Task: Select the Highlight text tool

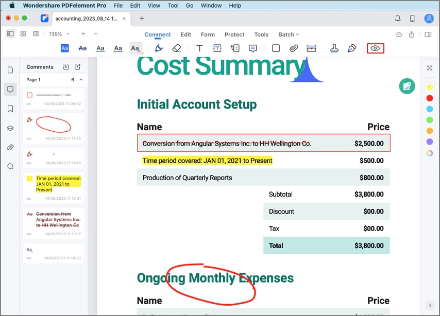Action: pos(65,48)
